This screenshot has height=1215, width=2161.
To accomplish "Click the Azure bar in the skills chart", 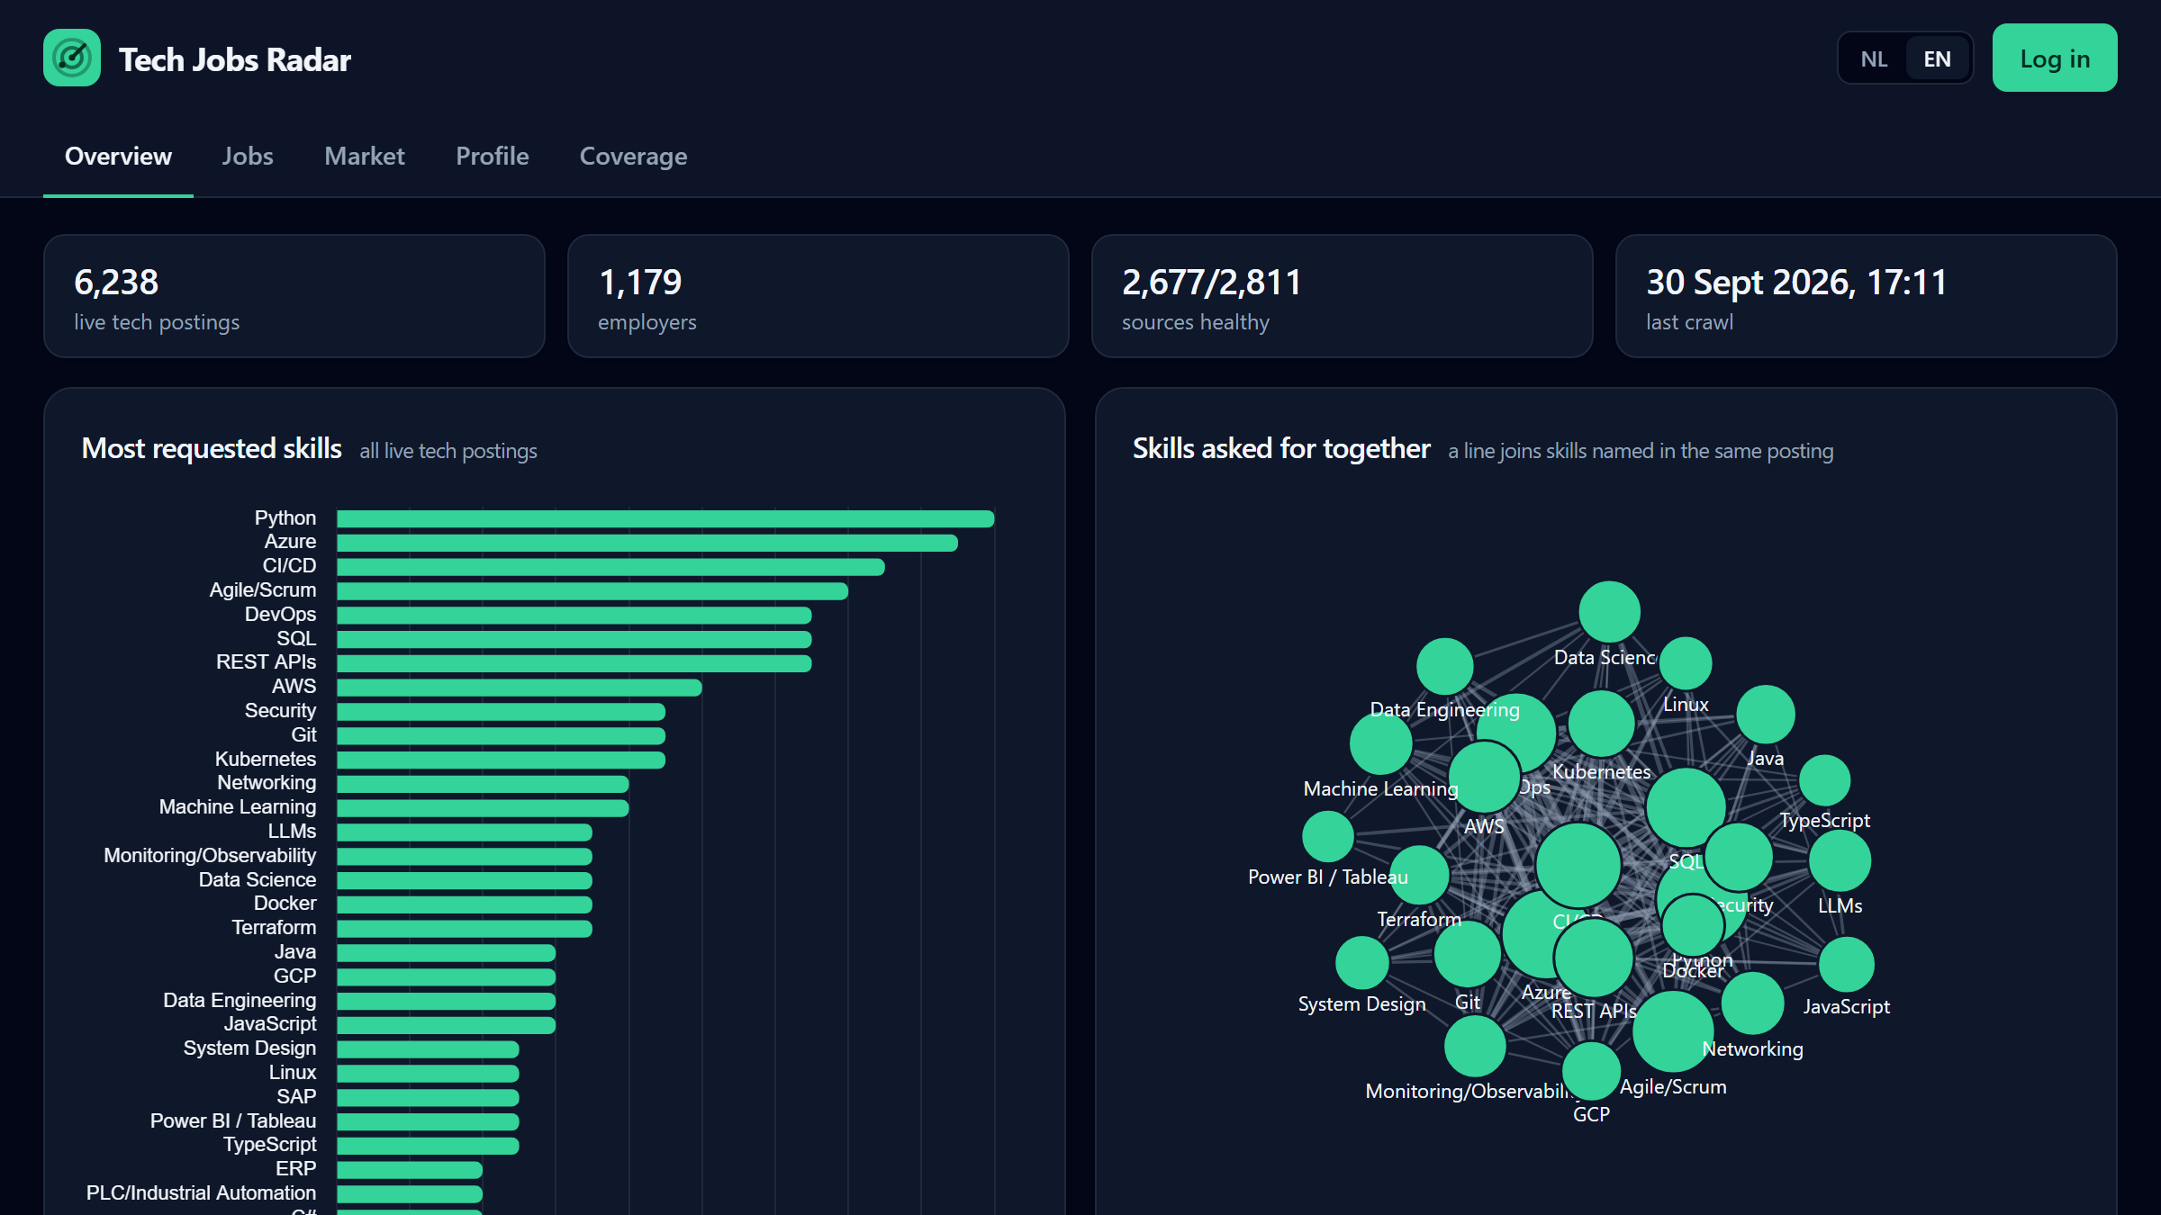I will (647, 543).
